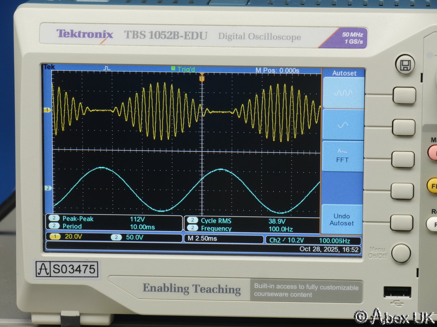437x327 pixels.
Task: Click the acquisition mode icon in top bar
Action: tap(107, 68)
